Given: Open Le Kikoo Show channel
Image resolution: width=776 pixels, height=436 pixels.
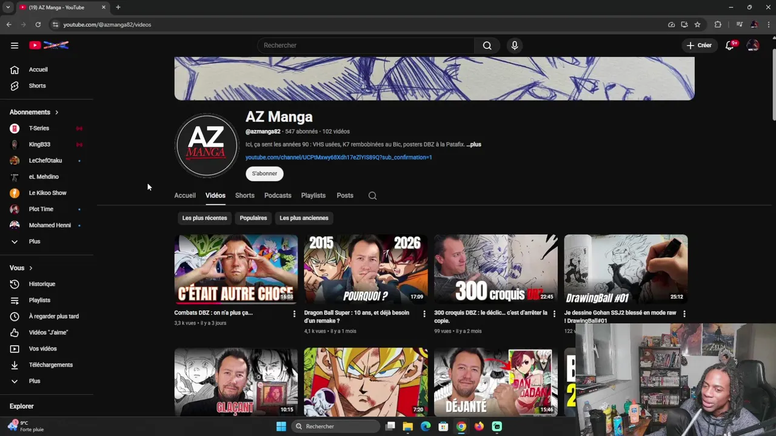Looking at the screenshot, I should [47, 193].
